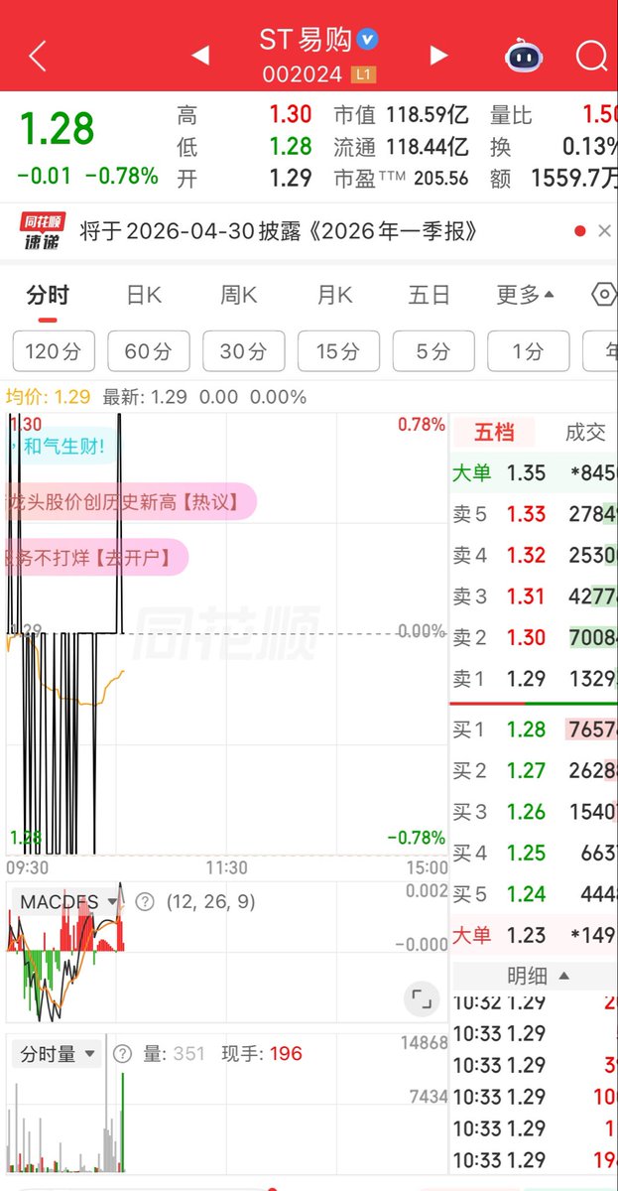Tap the top 大单 row at 1.35

(536, 472)
